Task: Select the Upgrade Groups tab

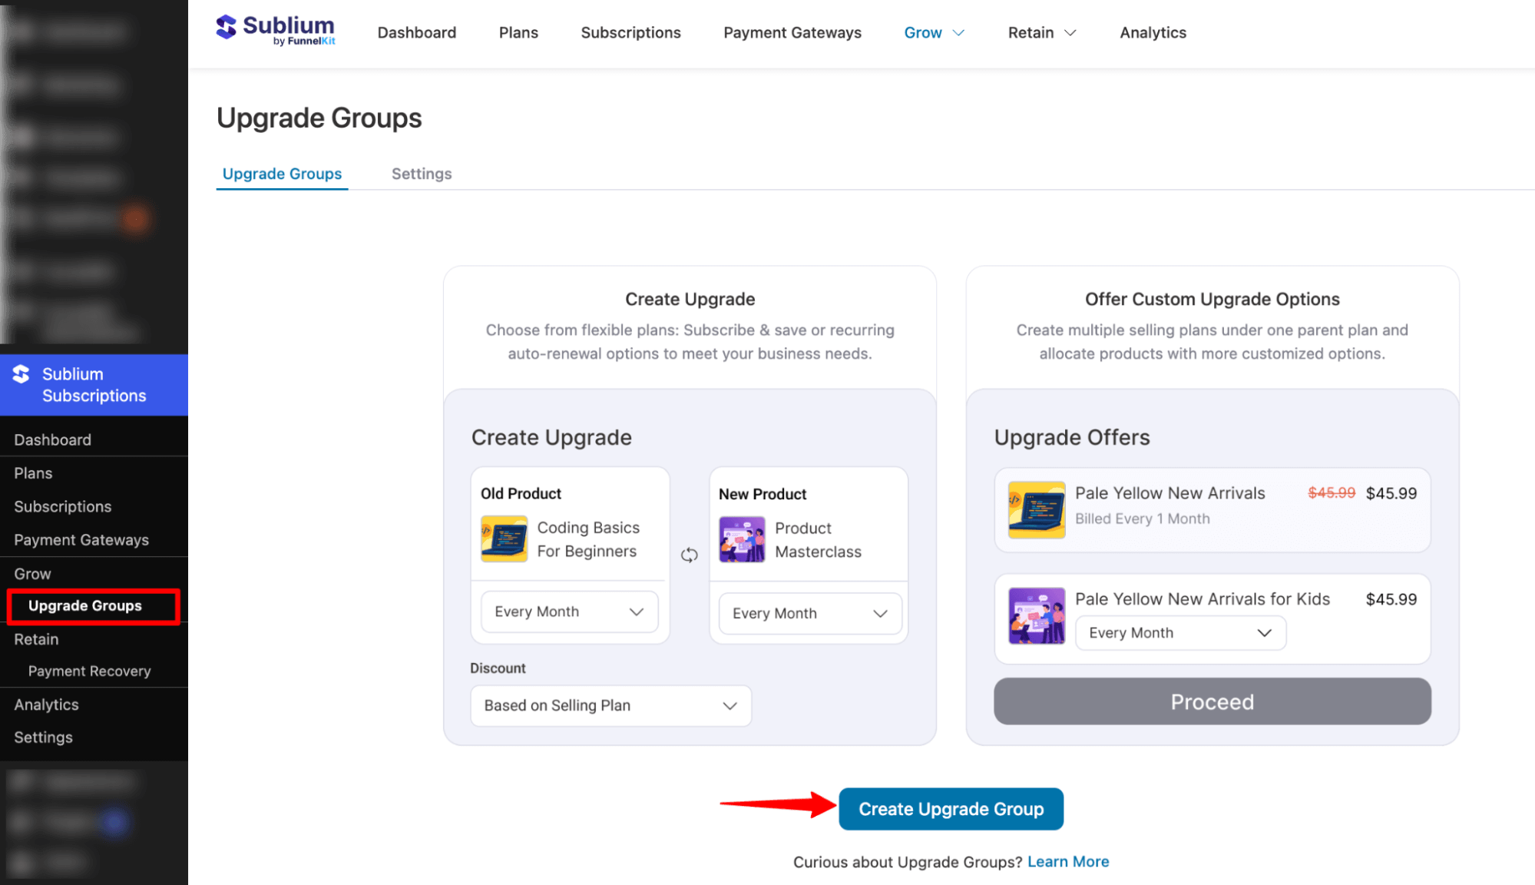Action: coord(281,174)
